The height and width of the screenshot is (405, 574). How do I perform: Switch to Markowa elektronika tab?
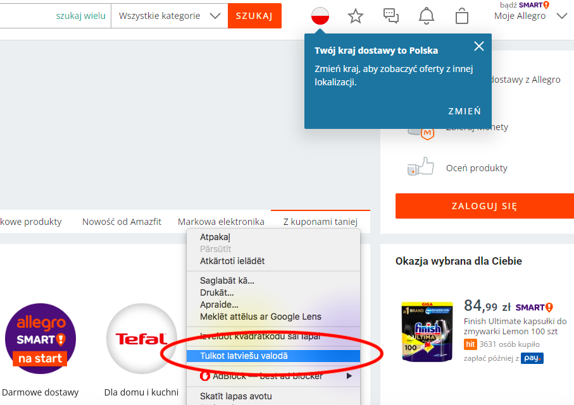click(x=221, y=222)
